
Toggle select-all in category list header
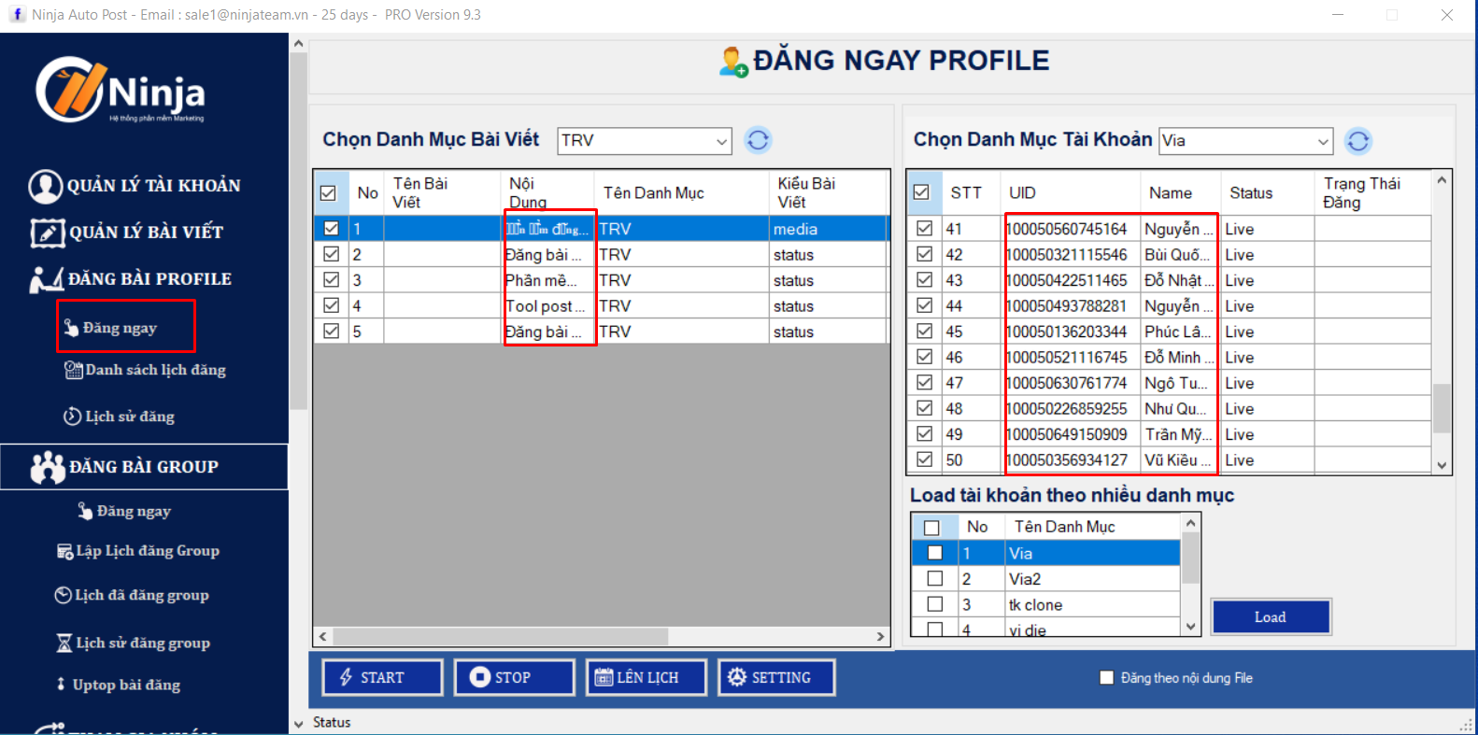931,528
